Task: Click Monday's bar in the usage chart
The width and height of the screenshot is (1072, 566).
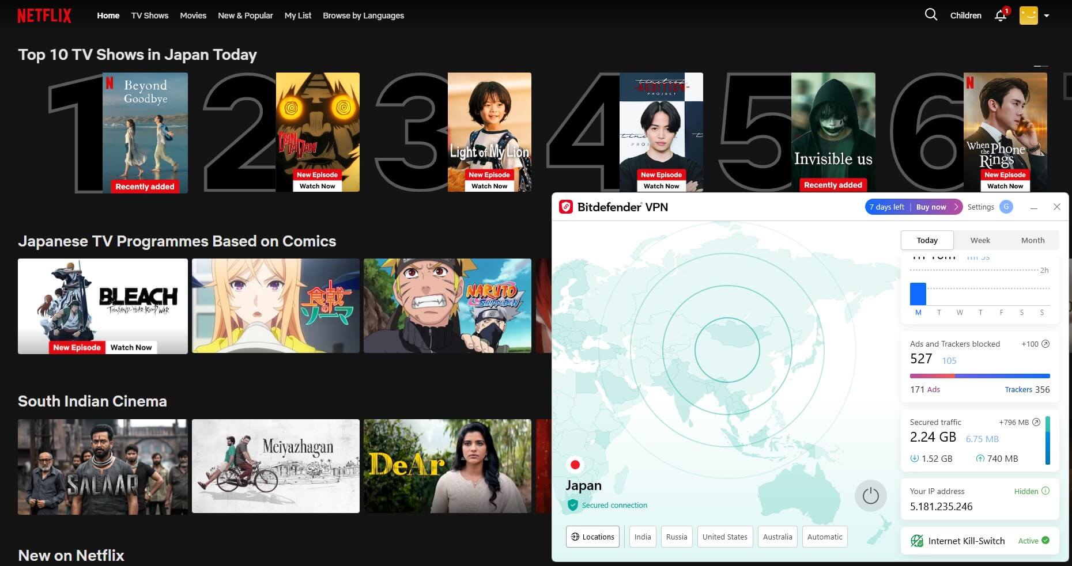Action: tap(919, 294)
